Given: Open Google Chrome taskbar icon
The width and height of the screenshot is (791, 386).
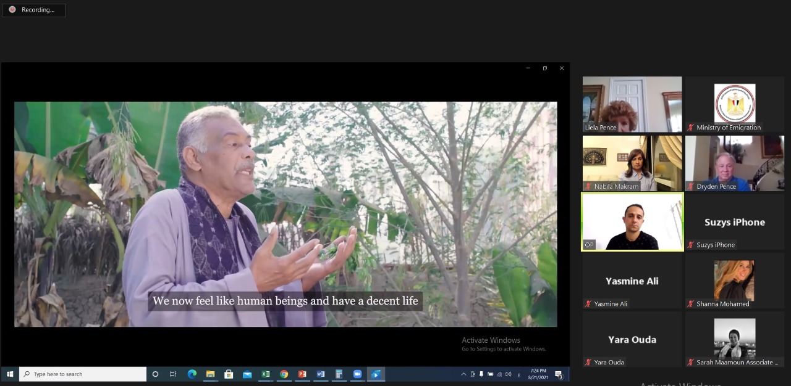Looking at the screenshot, I should pyautogui.click(x=284, y=374).
